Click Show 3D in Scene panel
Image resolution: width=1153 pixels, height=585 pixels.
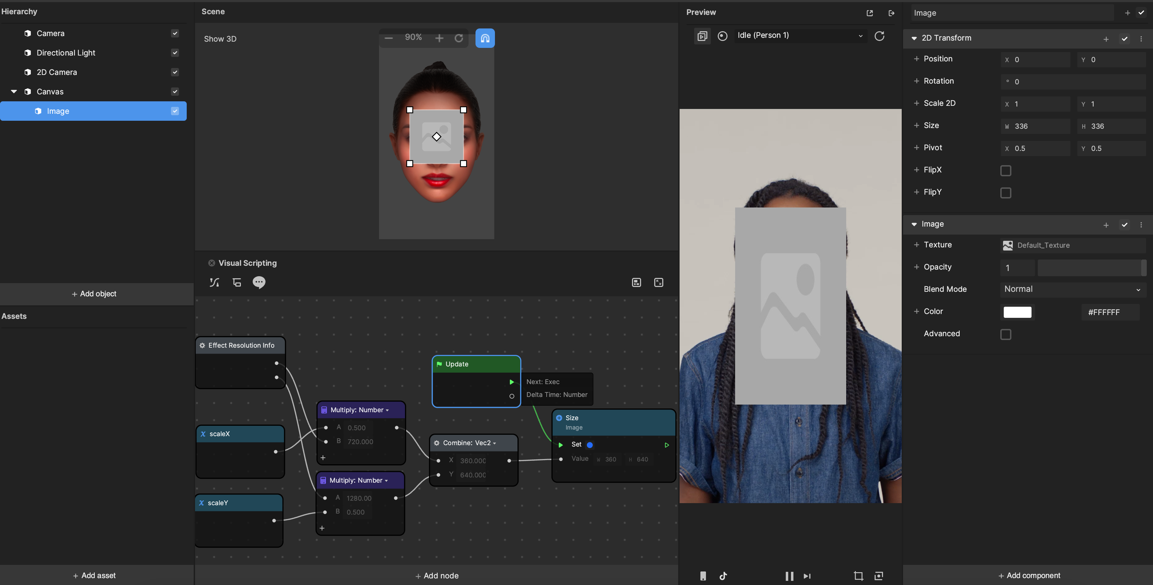point(220,39)
